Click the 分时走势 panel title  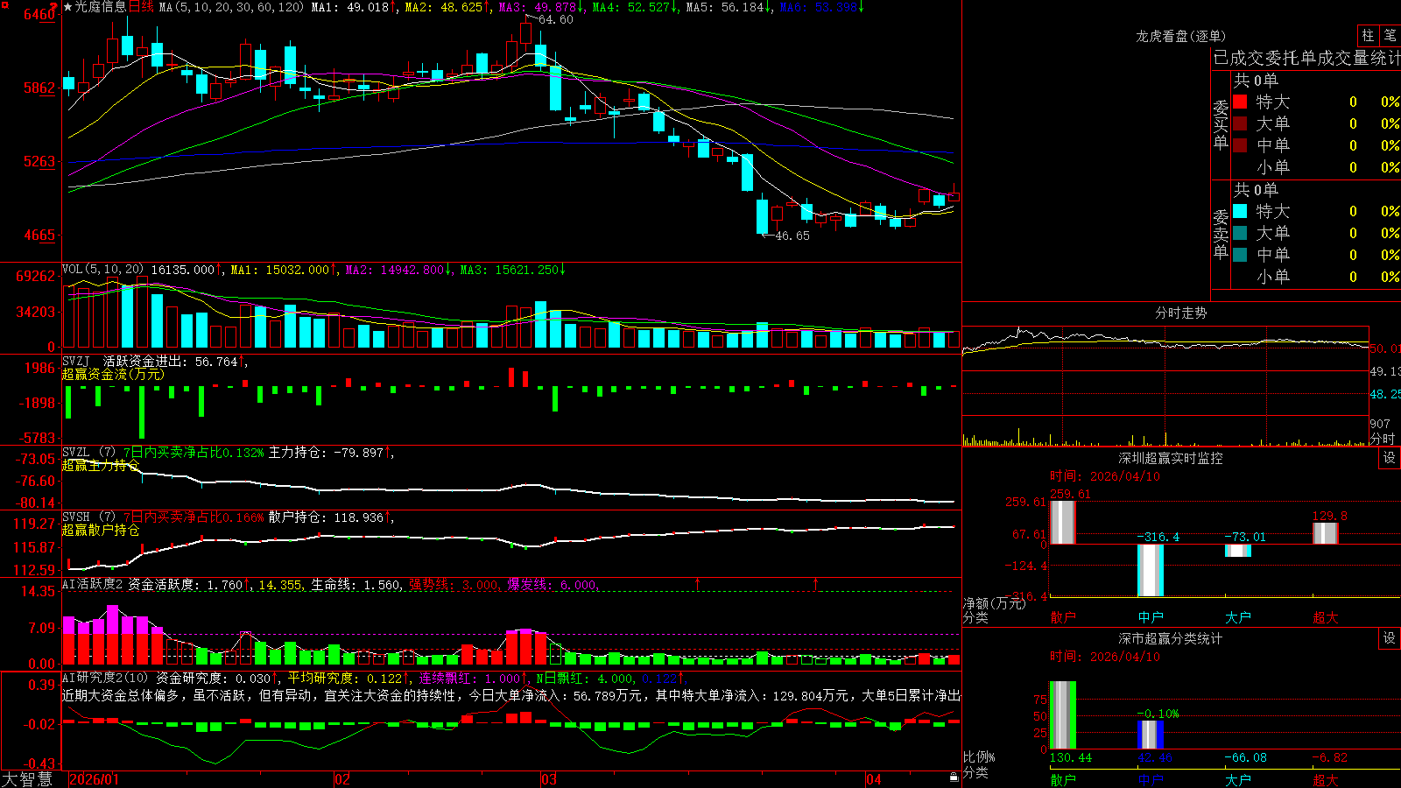point(1181,313)
